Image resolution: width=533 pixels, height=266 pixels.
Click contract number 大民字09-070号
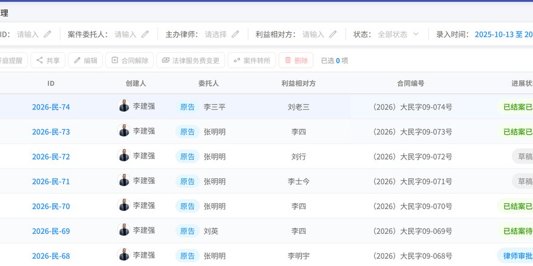click(412, 206)
